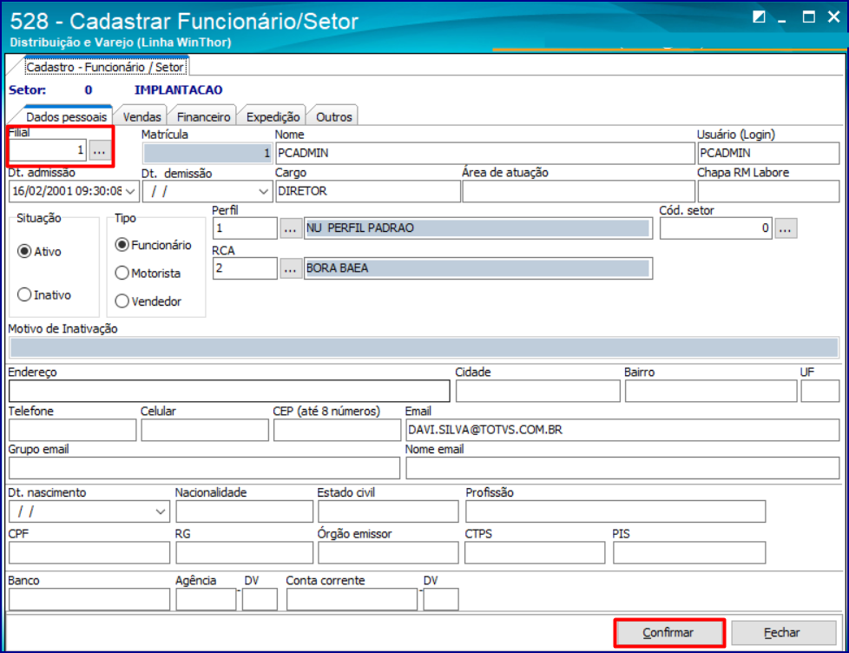The image size is (849, 653).
Task: Click the window theme toggle icon in title bar
Action: (x=759, y=16)
